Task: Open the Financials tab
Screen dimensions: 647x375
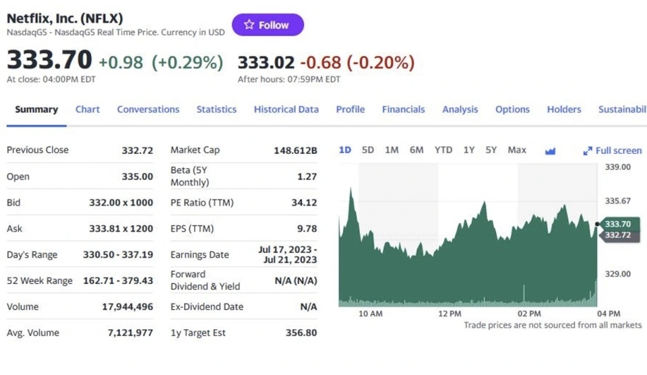Action: click(403, 109)
